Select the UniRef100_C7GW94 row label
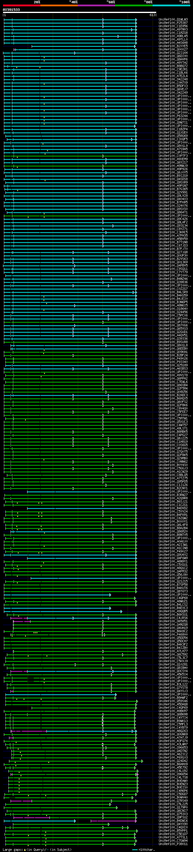 [173, 841]
